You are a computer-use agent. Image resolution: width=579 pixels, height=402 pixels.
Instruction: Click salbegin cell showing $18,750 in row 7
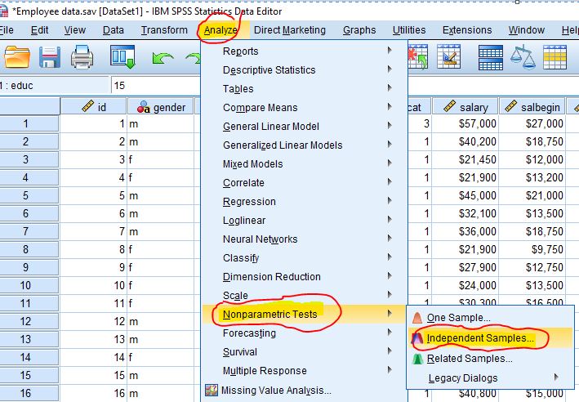pos(532,231)
